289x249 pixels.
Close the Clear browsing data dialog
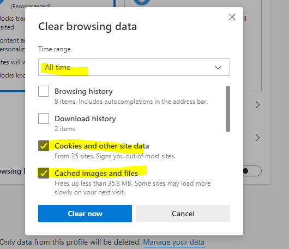click(232, 17)
